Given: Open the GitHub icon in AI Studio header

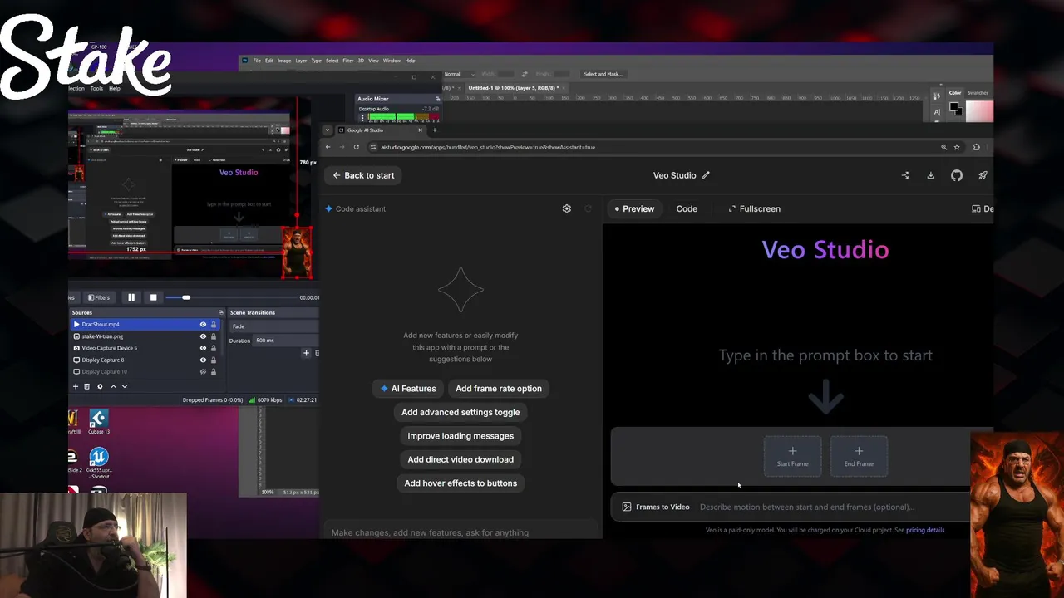Looking at the screenshot, I should pos(957,175).
